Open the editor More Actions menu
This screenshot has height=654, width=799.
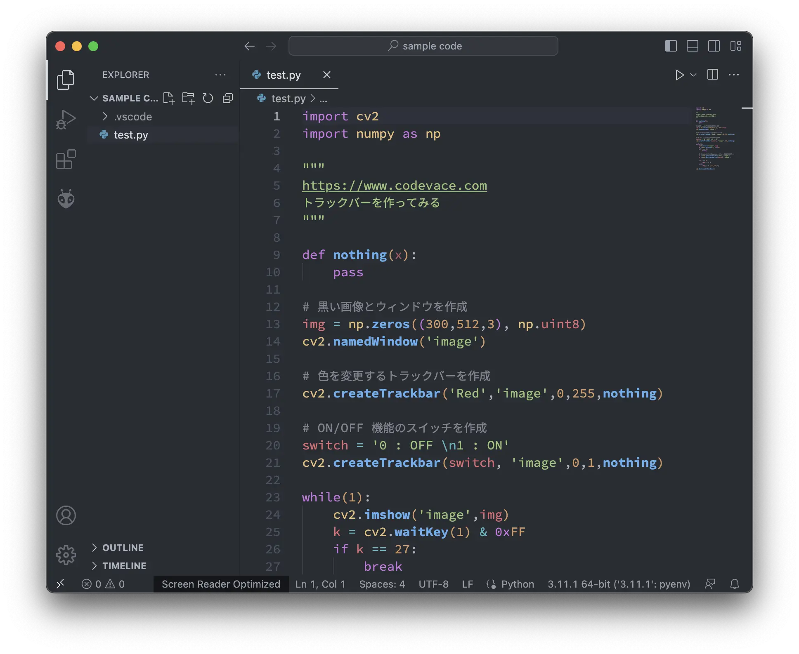[734, 75]
